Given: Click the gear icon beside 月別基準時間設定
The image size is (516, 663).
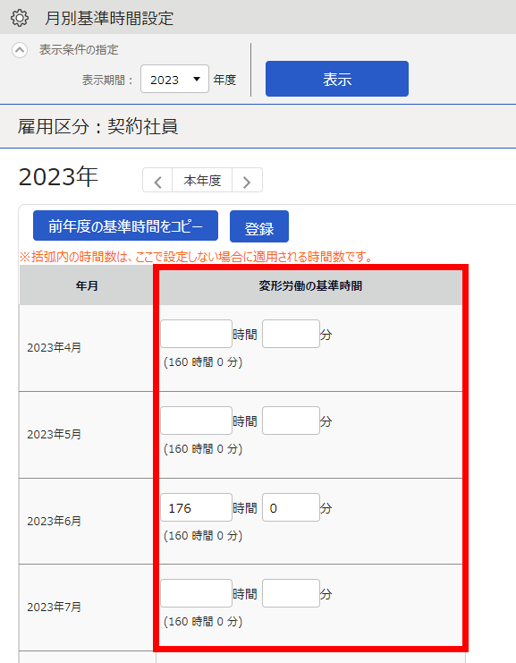Looking at the screenshot, I should [x=20, y=18].
